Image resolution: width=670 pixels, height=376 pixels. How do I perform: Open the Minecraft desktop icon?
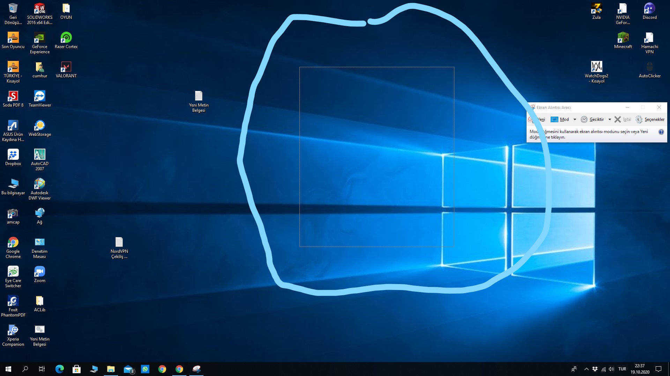(x=623, y=40)
